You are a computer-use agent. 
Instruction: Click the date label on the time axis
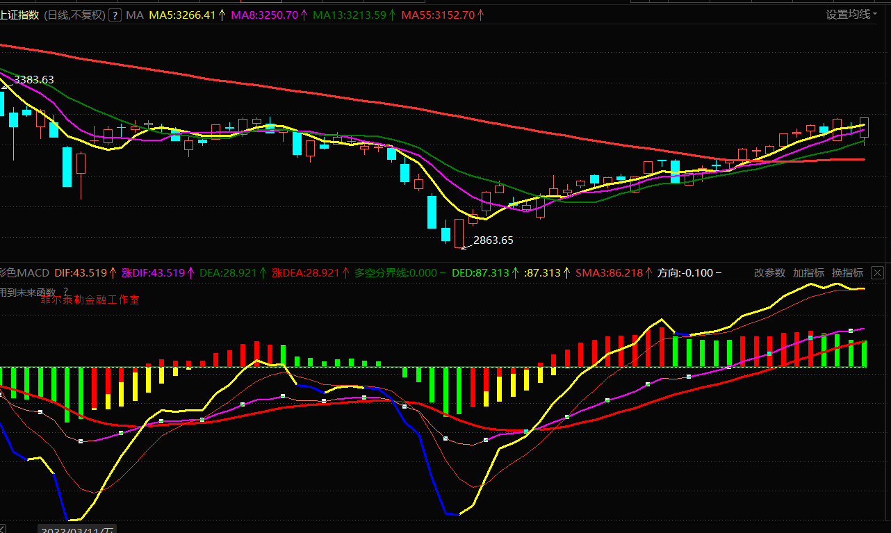76,530
